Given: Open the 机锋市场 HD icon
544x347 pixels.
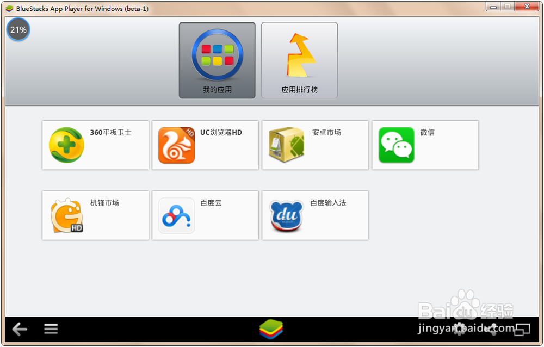Looking at the screenshot, I should [x=66, y=215].
